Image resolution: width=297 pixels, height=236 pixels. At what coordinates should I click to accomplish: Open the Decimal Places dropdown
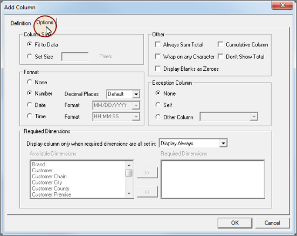tap(136, 94)
